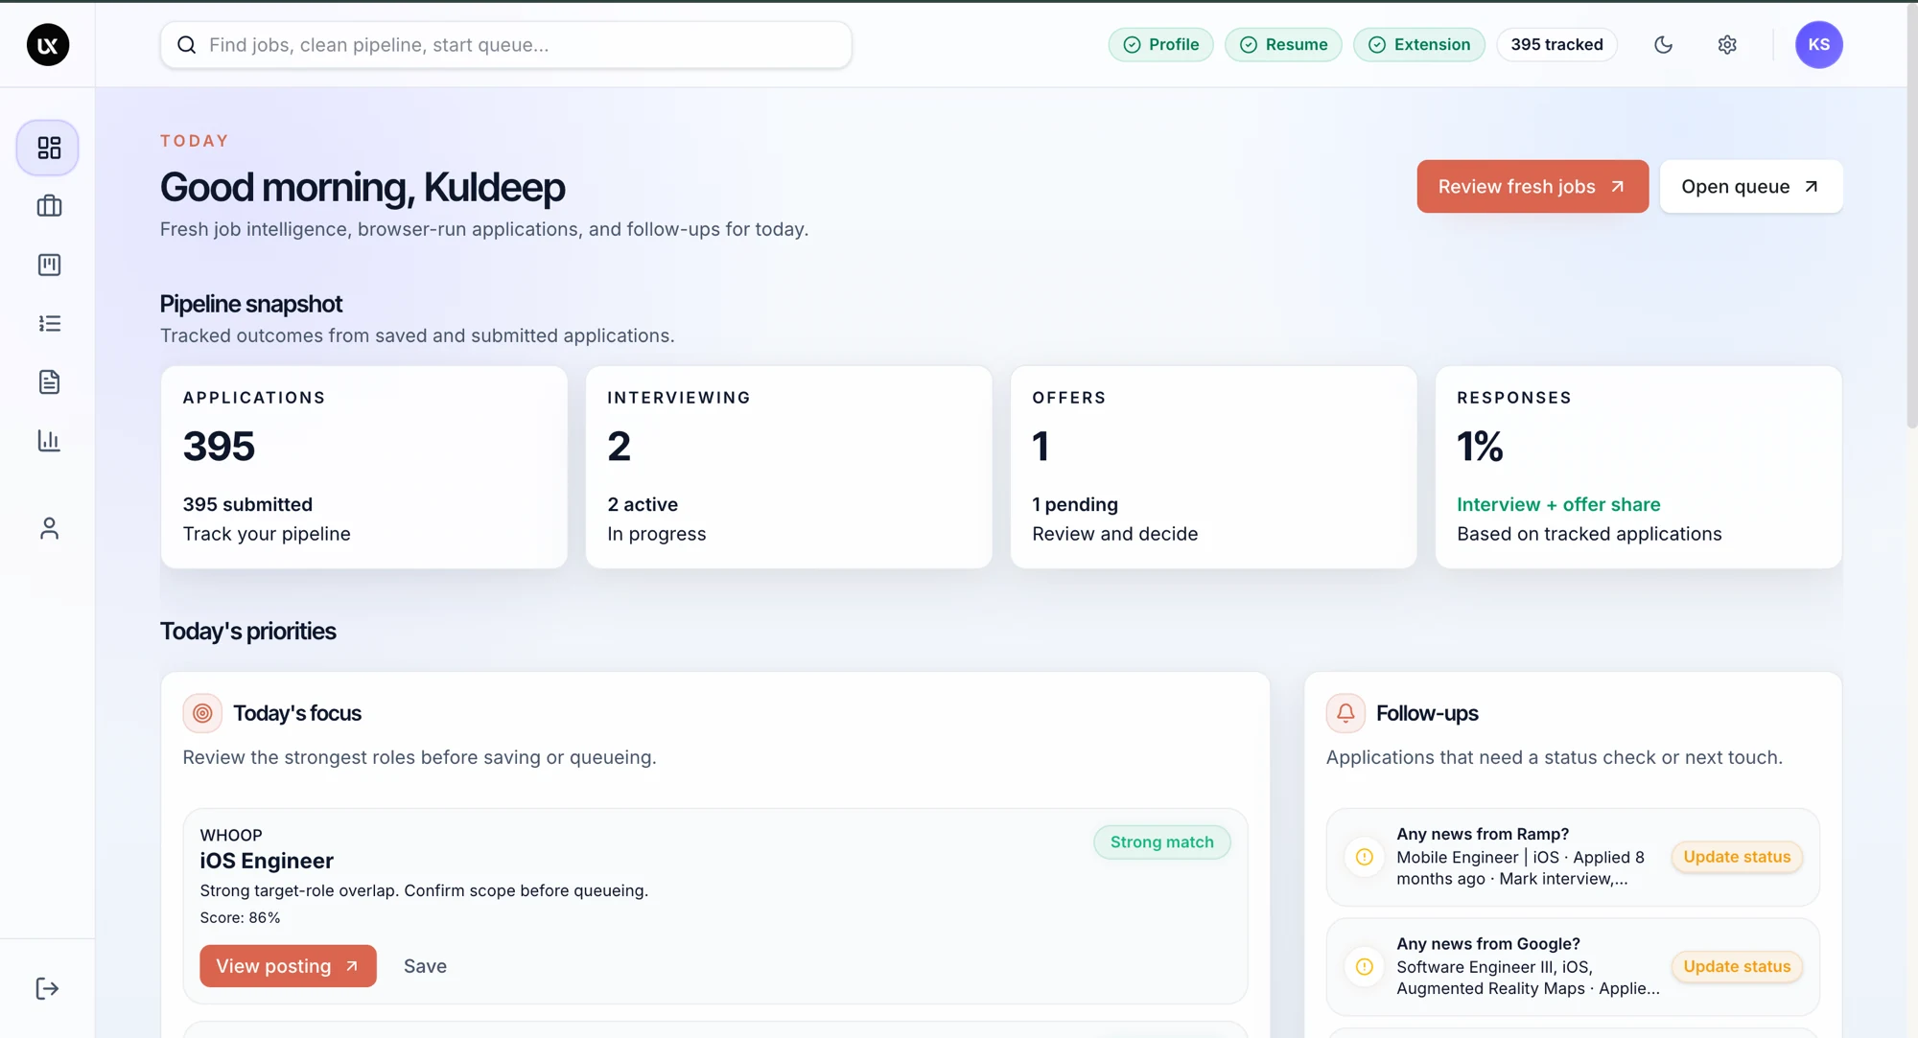Click the Today's priorities heading

click(247, 632)
